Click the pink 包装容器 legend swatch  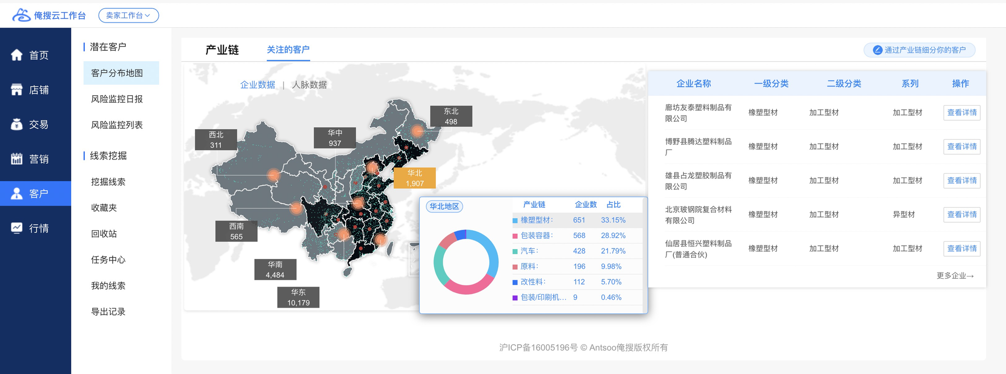pyautogui.click(x=515, y=236)
